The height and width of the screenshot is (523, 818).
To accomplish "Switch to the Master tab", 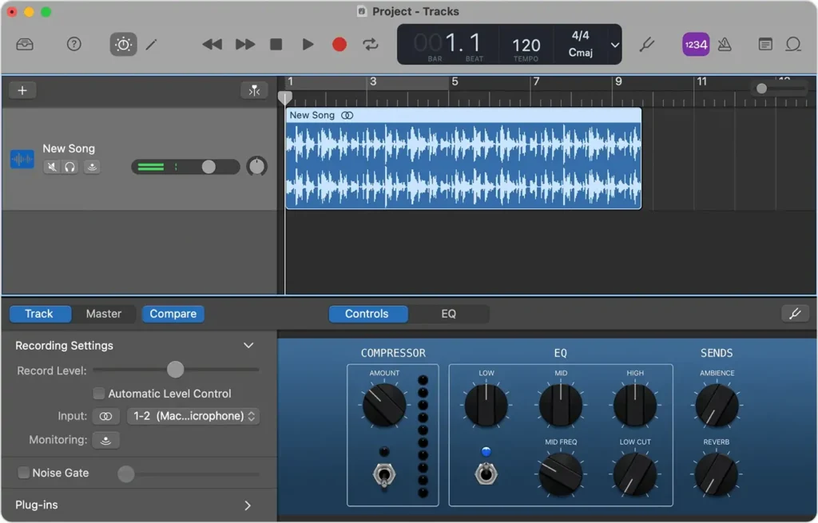I will [x=104, y=314].
